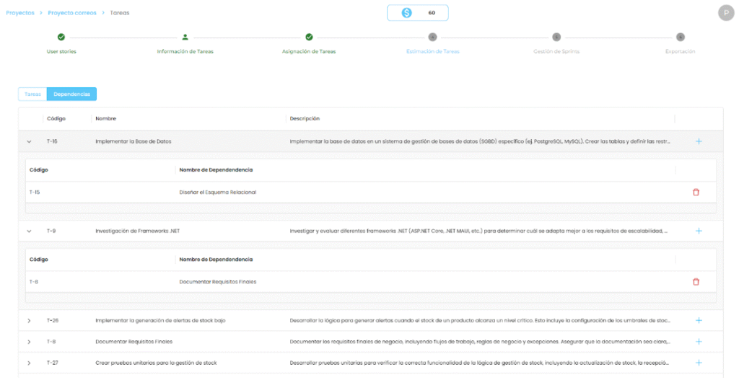Image resolution: width=739 pixels, height=385 pixels.
Task: Click plus icon for task T-27
Action: click(x=698, y=363)
